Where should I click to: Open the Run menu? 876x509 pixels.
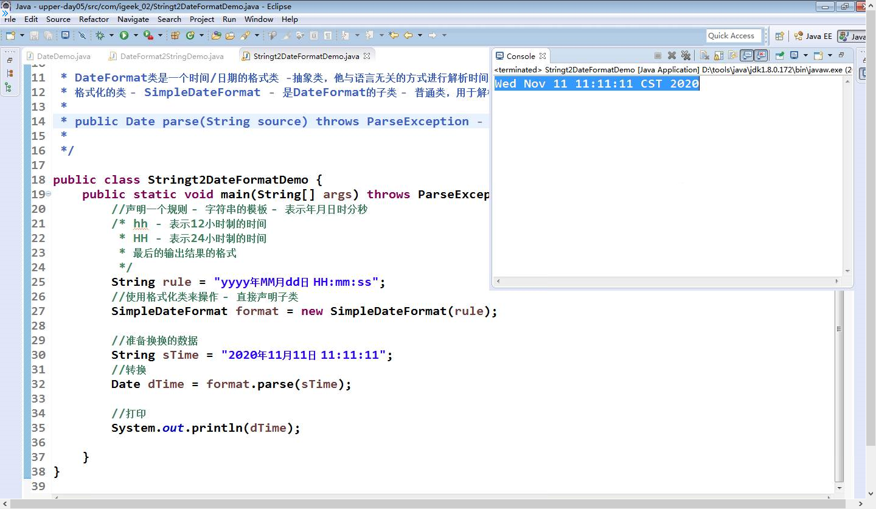[x=229, y=19]
